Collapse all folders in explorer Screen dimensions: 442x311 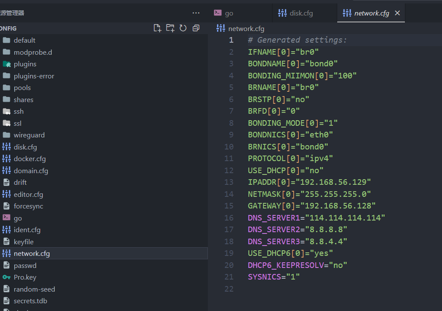[x=196, y=28]
